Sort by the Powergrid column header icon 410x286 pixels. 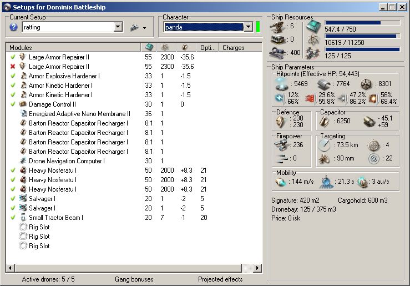(x=165, y=47)
